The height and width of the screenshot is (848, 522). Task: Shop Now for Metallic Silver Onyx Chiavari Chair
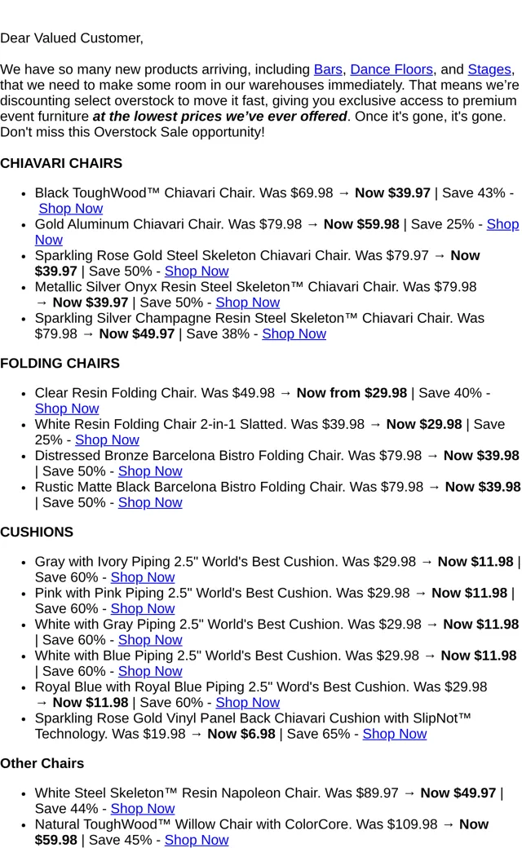click(248, 303)
